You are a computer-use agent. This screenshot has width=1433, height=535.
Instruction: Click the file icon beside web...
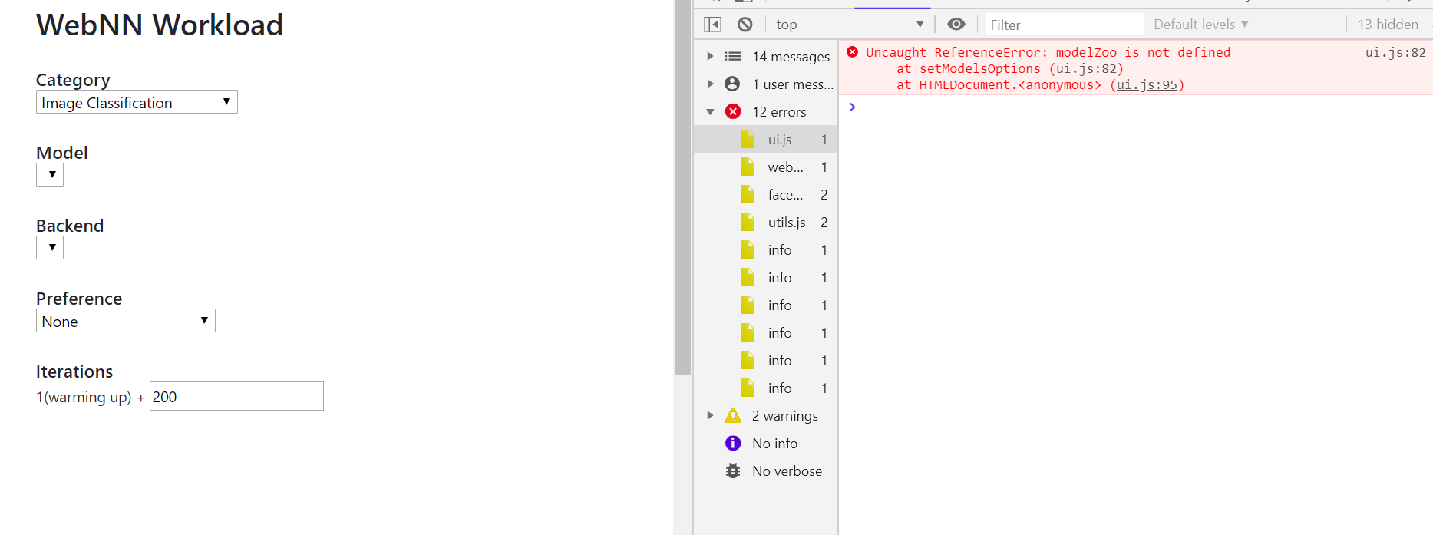click(x=748, y=167)
